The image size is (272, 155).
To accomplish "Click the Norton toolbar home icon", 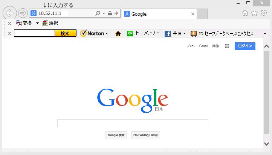I will click(118, 34).
